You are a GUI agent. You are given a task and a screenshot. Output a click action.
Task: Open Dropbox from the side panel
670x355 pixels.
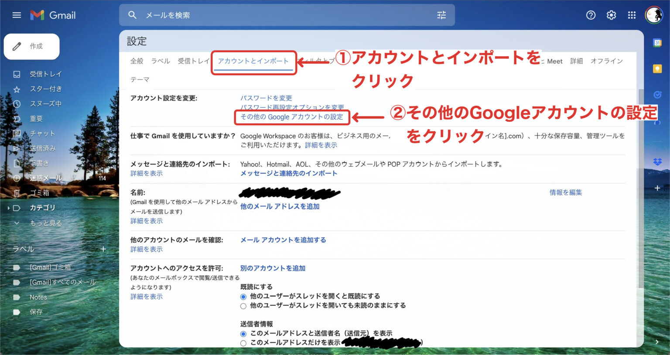point(659,160)
